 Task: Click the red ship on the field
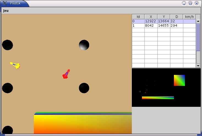pos(66,74)
